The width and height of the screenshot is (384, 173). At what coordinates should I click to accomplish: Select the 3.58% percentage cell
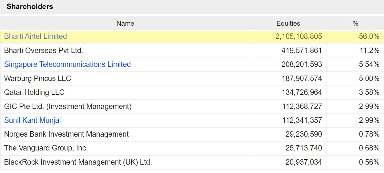point(369,93)
